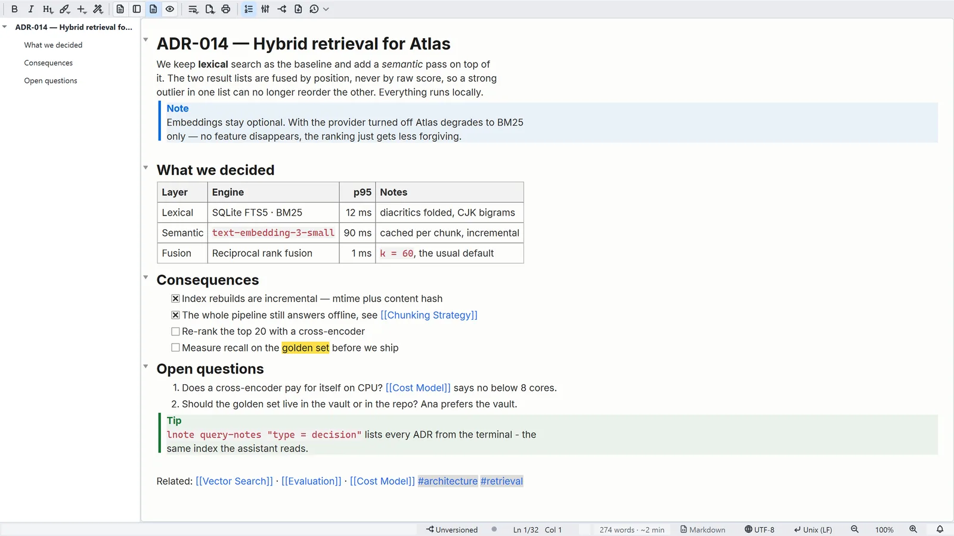This screenshot has height=536, width=954.
Task: Follow [[Cost Model]] link in open questions
Action: [x=418, y=388]
